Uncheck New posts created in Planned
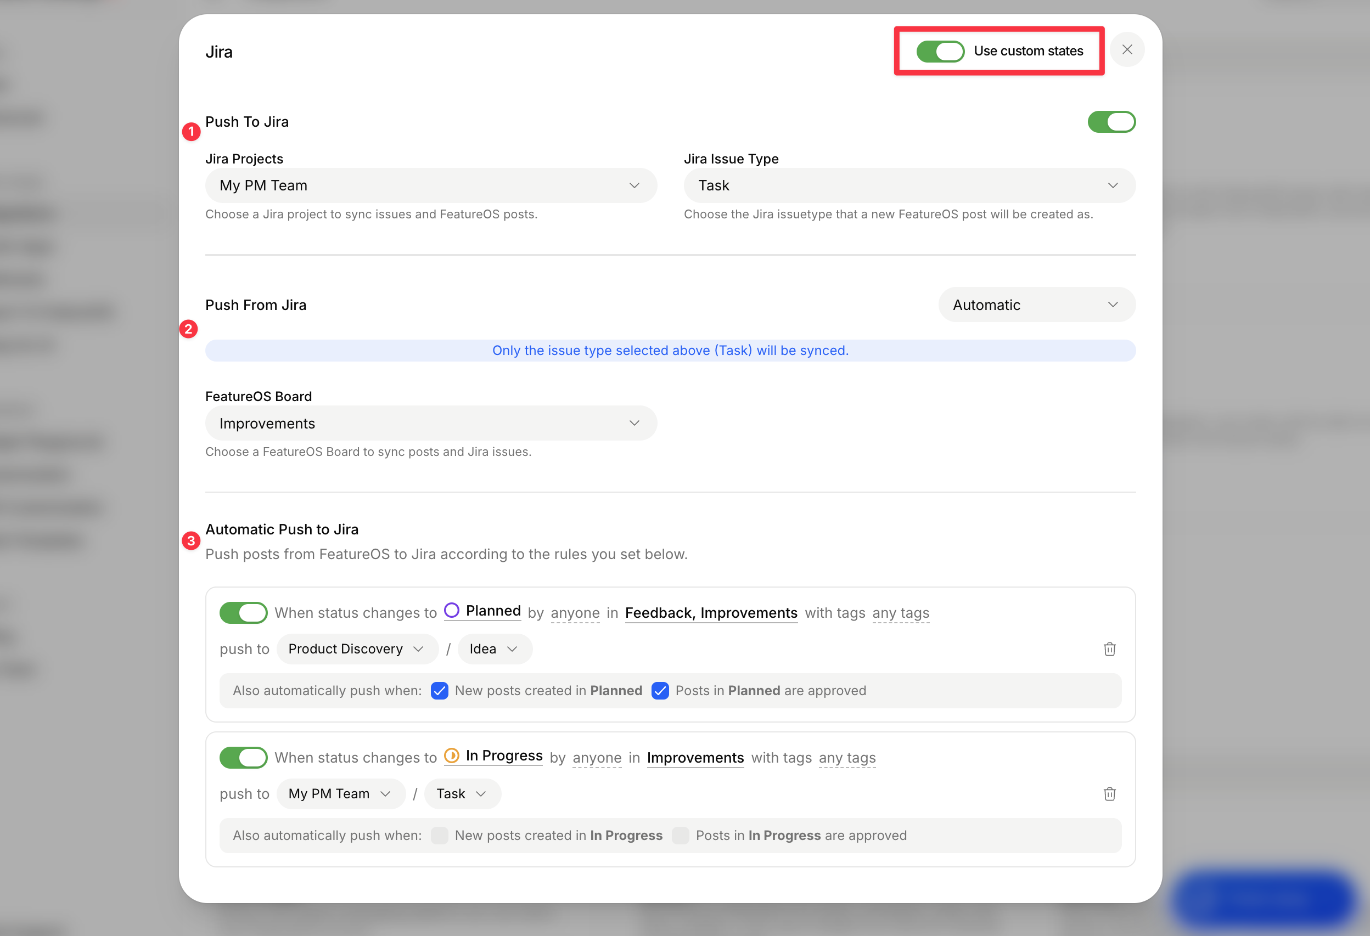The height and width of the screenshot is (936, 1370). click(x=439, y=691)
